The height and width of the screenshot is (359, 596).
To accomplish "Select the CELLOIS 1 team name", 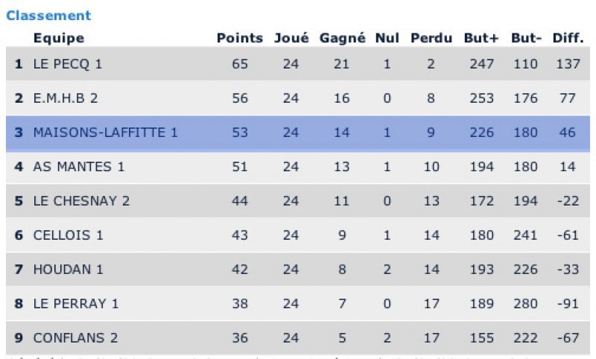I will 69,235.
